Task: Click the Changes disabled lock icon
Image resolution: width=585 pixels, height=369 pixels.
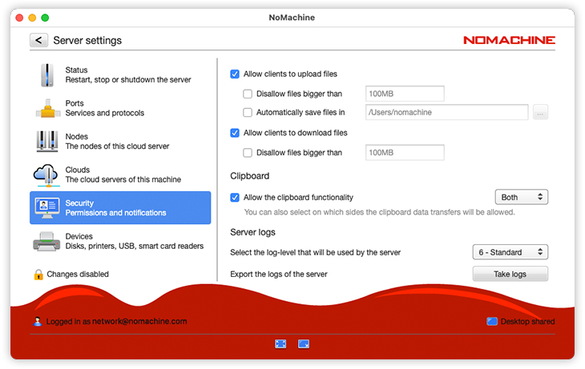Action: tap(38, 275)
